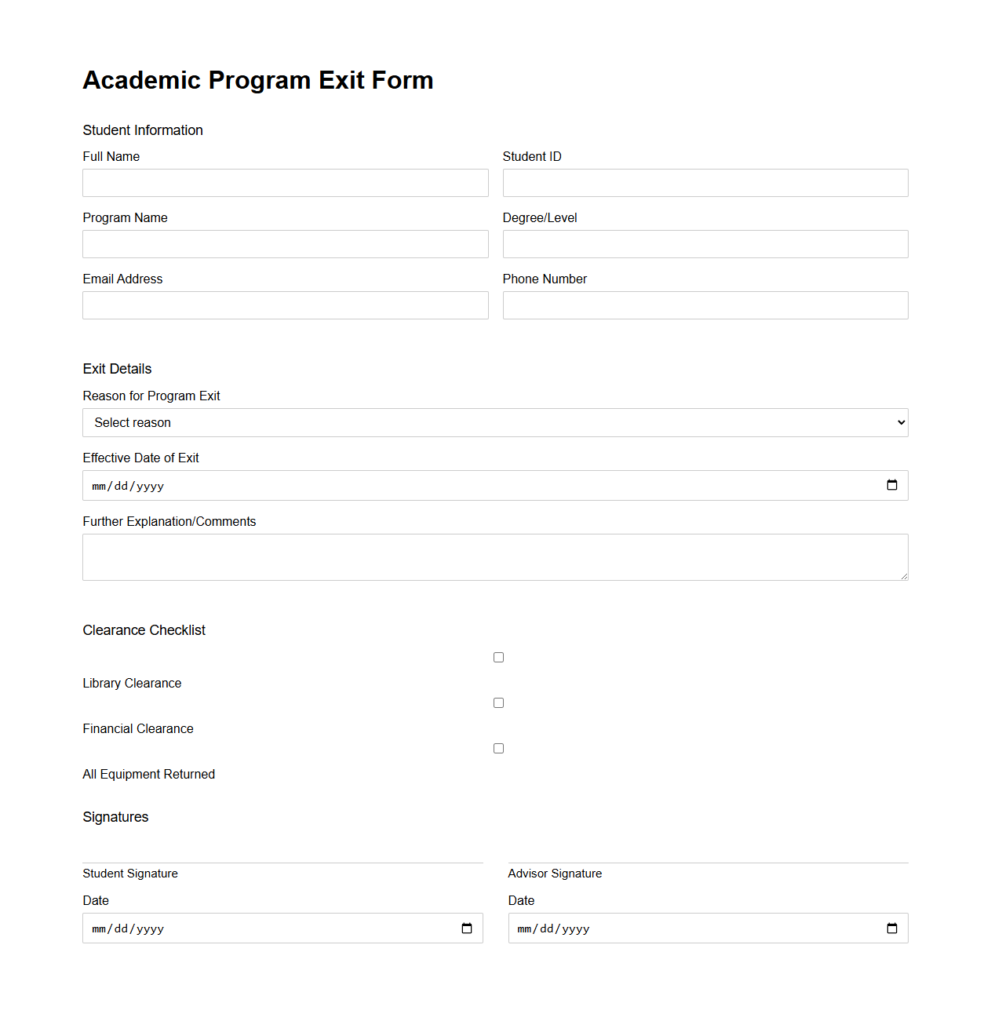Image resolution: width=991 pixels, height=1036 pixels.
Task: Open the Reason for Program Exit dropdown
Action: (x=495, y=422)
